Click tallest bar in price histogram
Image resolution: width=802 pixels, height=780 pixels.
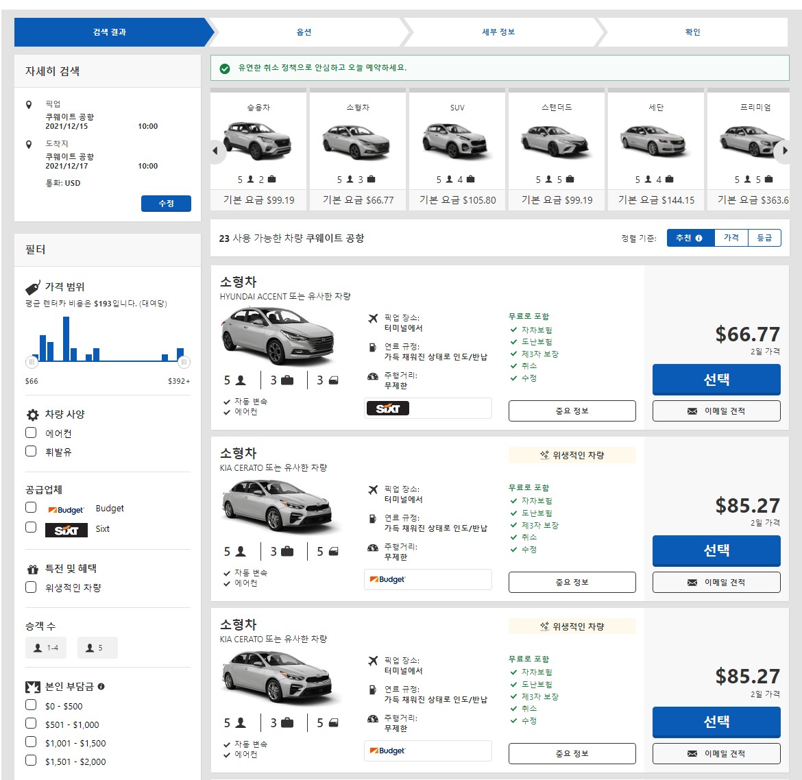(66, 339)
